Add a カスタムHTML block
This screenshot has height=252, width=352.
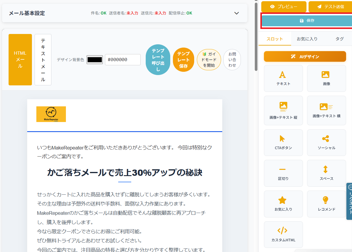point(283,234)
